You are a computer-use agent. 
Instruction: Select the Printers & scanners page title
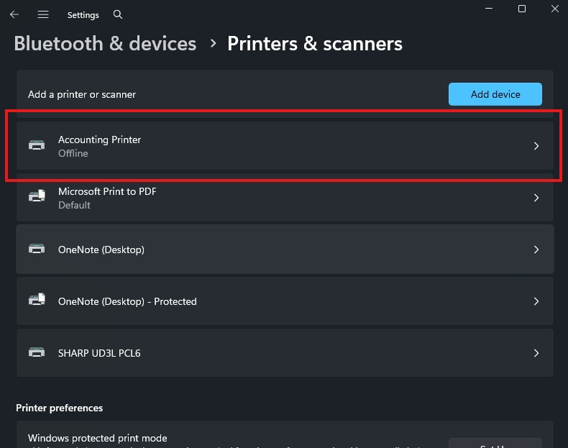314,44
